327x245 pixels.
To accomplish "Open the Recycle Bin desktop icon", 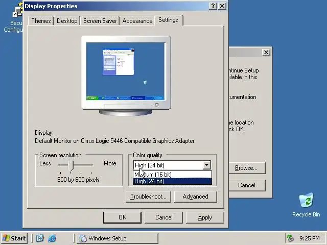I will click(x=306, y=205).
